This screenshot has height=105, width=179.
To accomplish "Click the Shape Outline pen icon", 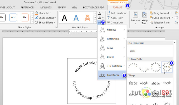I will tap(37, 18).
